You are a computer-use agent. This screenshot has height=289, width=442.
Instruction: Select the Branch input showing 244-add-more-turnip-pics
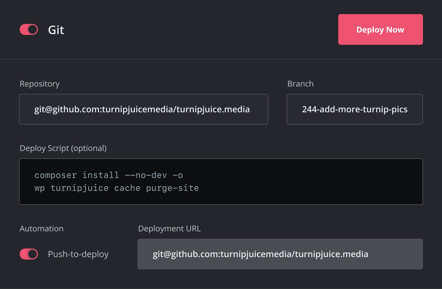point(355,109)
